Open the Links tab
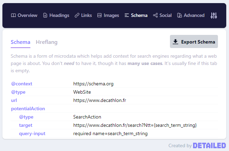The image size is (229, 151). 83,15
